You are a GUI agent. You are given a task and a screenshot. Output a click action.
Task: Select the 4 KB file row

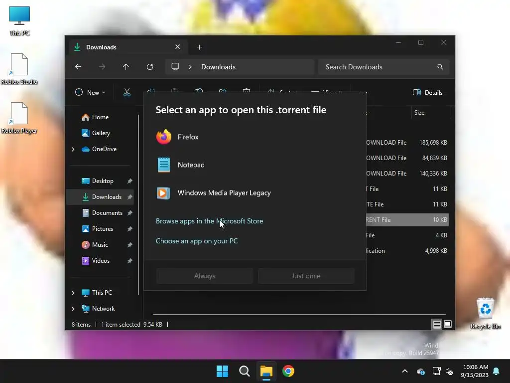(407, 235)
